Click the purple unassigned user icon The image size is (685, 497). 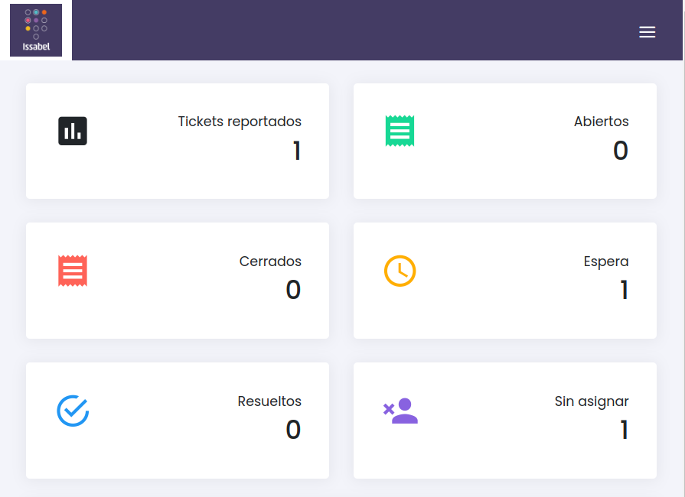click(400, 411)
